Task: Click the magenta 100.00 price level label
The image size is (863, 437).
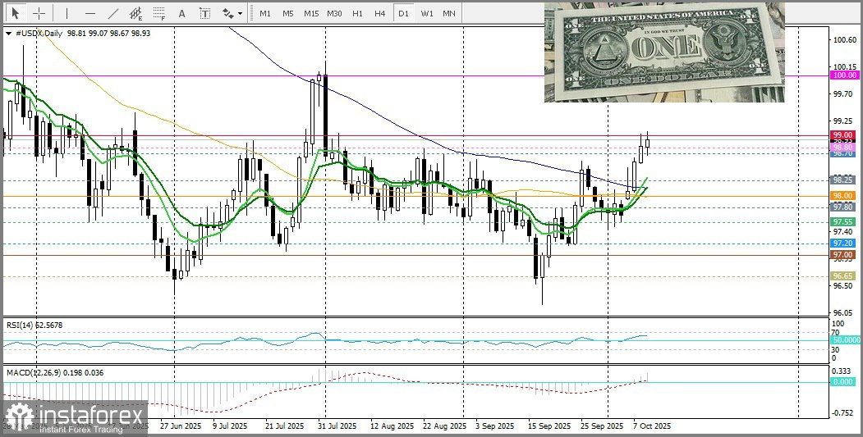Action: click(x=844, y=75)
